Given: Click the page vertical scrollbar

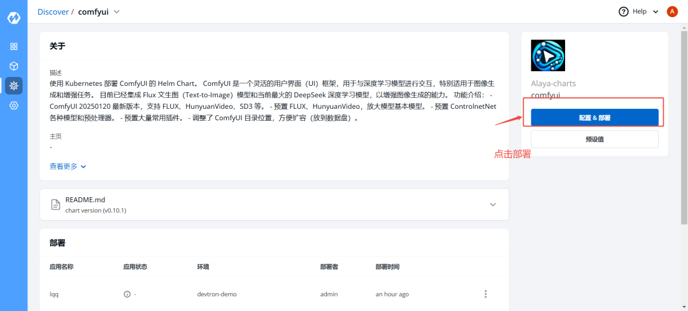Looking at the screenshot, I should (684, 127).
